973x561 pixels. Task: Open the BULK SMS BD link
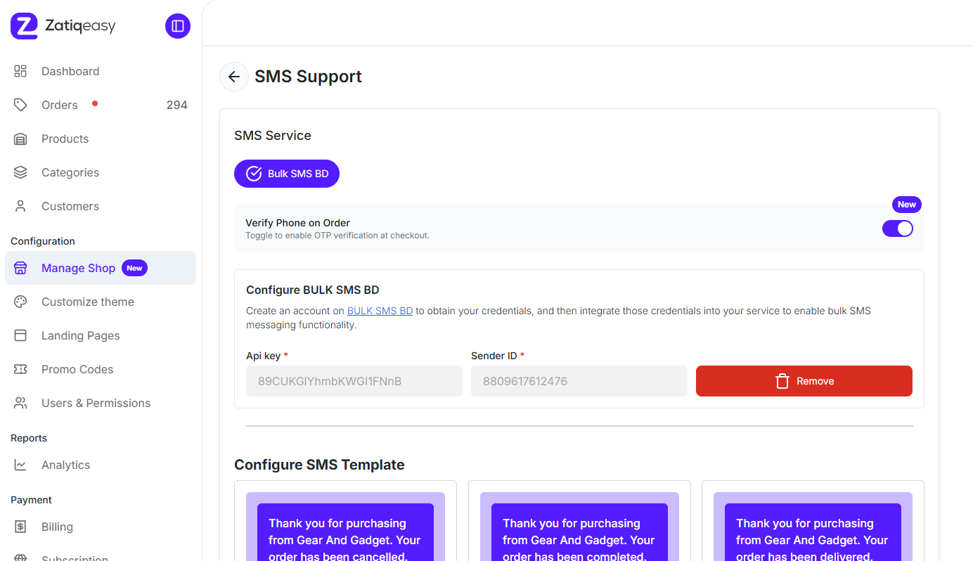click(x=380, y=310)
